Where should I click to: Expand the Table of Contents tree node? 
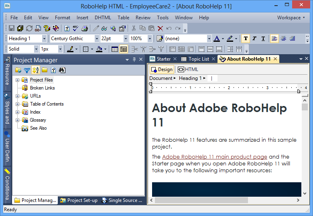tap(18, 104)
